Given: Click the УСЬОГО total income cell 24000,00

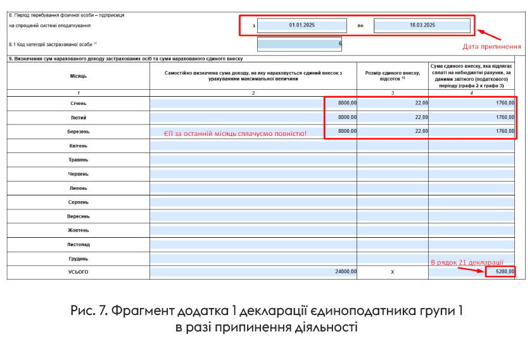Looking at the screenshot, I should coord(253,272).
